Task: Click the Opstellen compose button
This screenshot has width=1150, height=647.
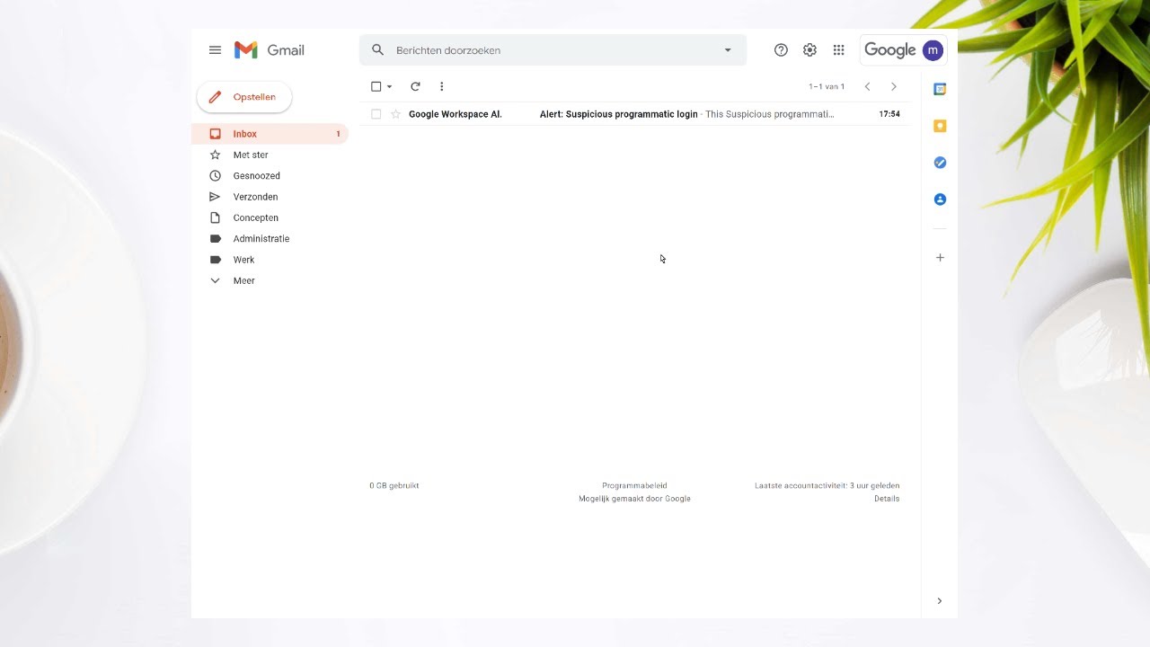Action: 244,97
